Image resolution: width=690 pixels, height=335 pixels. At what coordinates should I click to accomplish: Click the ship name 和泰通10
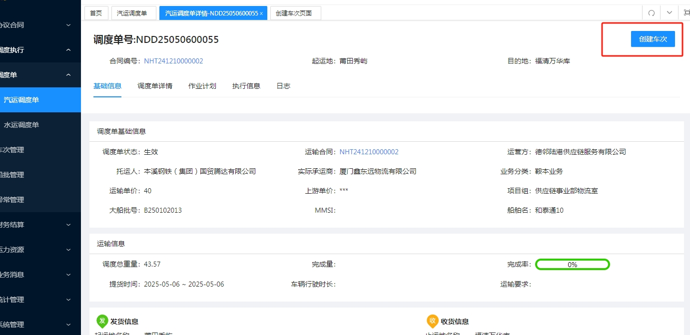click(x=549, y=211)
